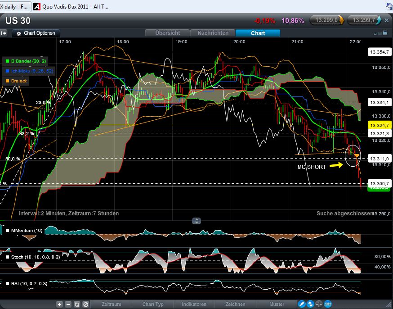Toggle the blue 1234 value labels icon

click(x=328, y=304)
